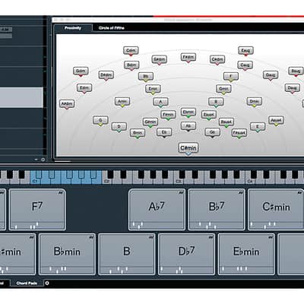This screenshot has width=304, height=304.
Task: Pick the Bb chord suggestion bubble
Action: point(146,77)
